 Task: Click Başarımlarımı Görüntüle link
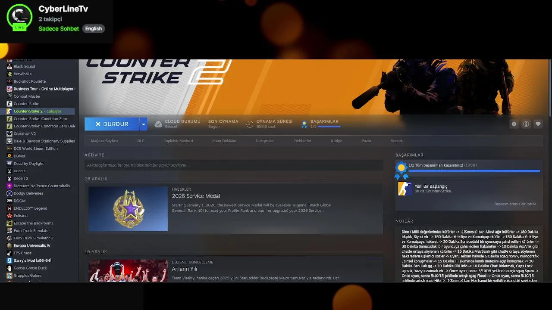click(515, 204)
